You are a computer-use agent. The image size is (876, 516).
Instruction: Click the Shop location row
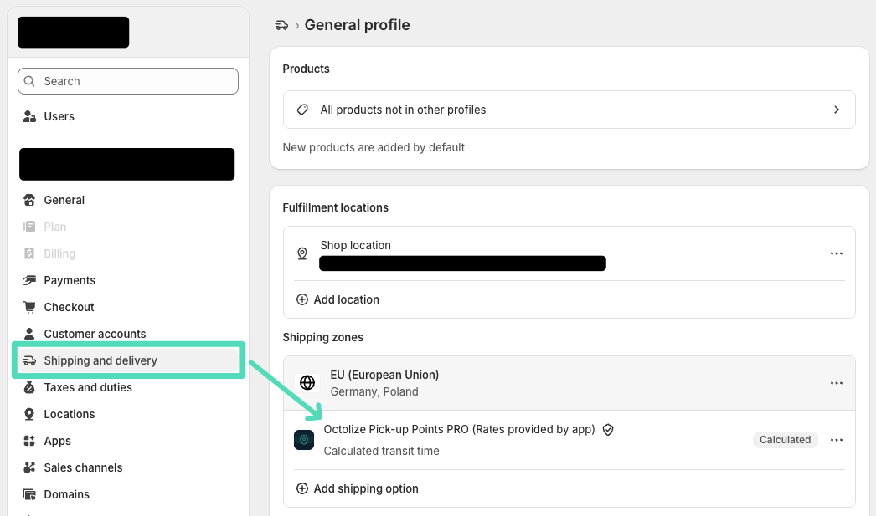tap(569, 253)
